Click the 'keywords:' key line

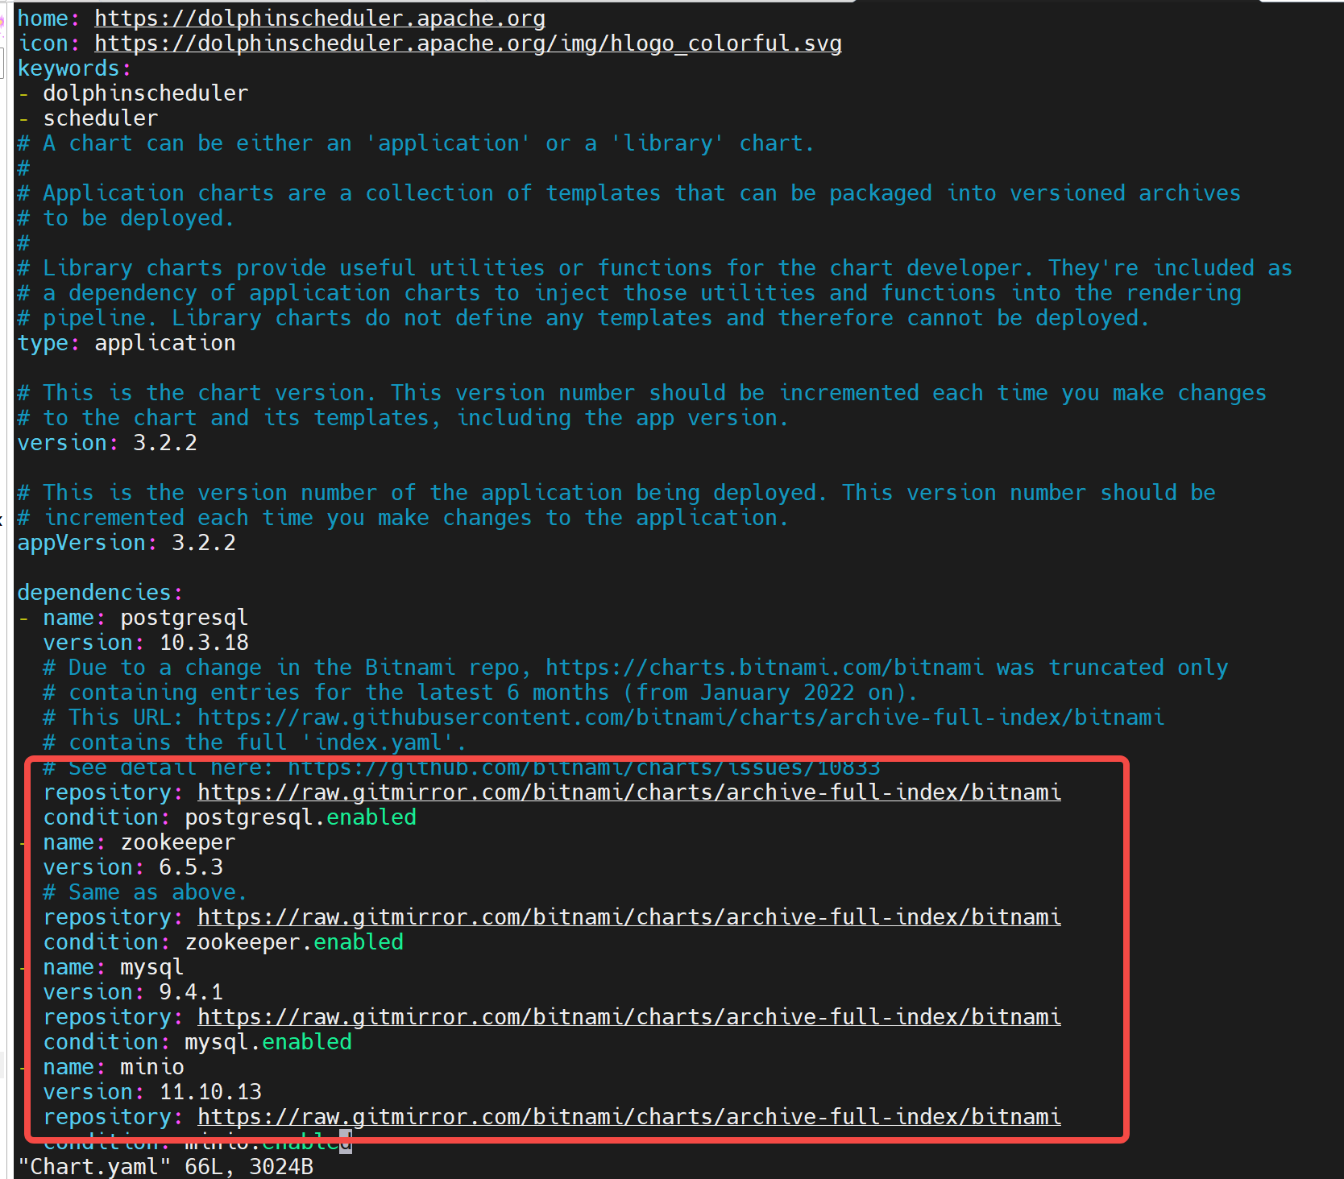74,68
